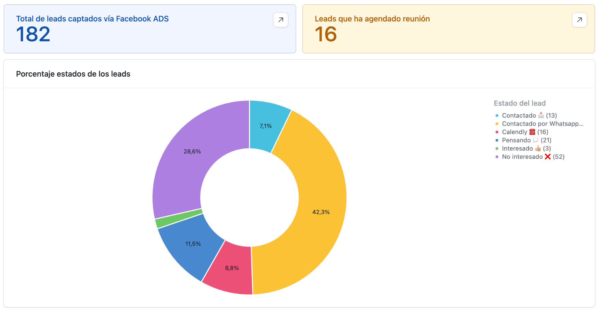The image size is (596, 312).
Task: Click the 182 total leads number
Action: click(33, 34)
